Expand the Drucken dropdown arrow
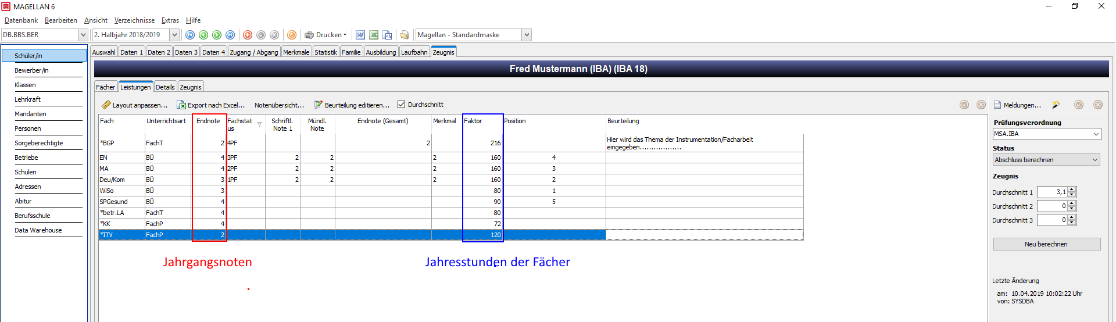The image size is (1116, 322). click(345, 35)
